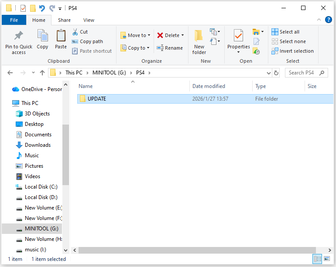This screenshot has width=336, height=267.
Task: Switch to Details view in status bar
Action: click(317, 259)
